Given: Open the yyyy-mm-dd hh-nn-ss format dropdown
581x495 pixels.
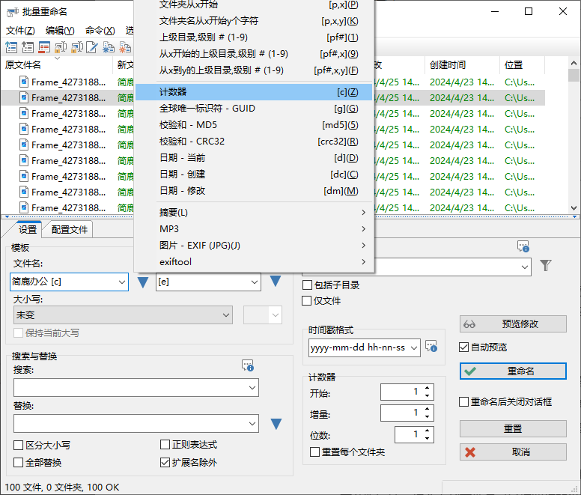Looking at the screenshot, I should [414, 347].
